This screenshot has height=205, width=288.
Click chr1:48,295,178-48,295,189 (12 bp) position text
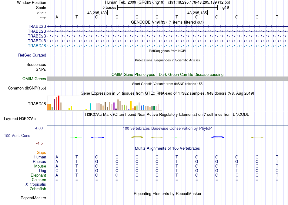tap(199, 2)
